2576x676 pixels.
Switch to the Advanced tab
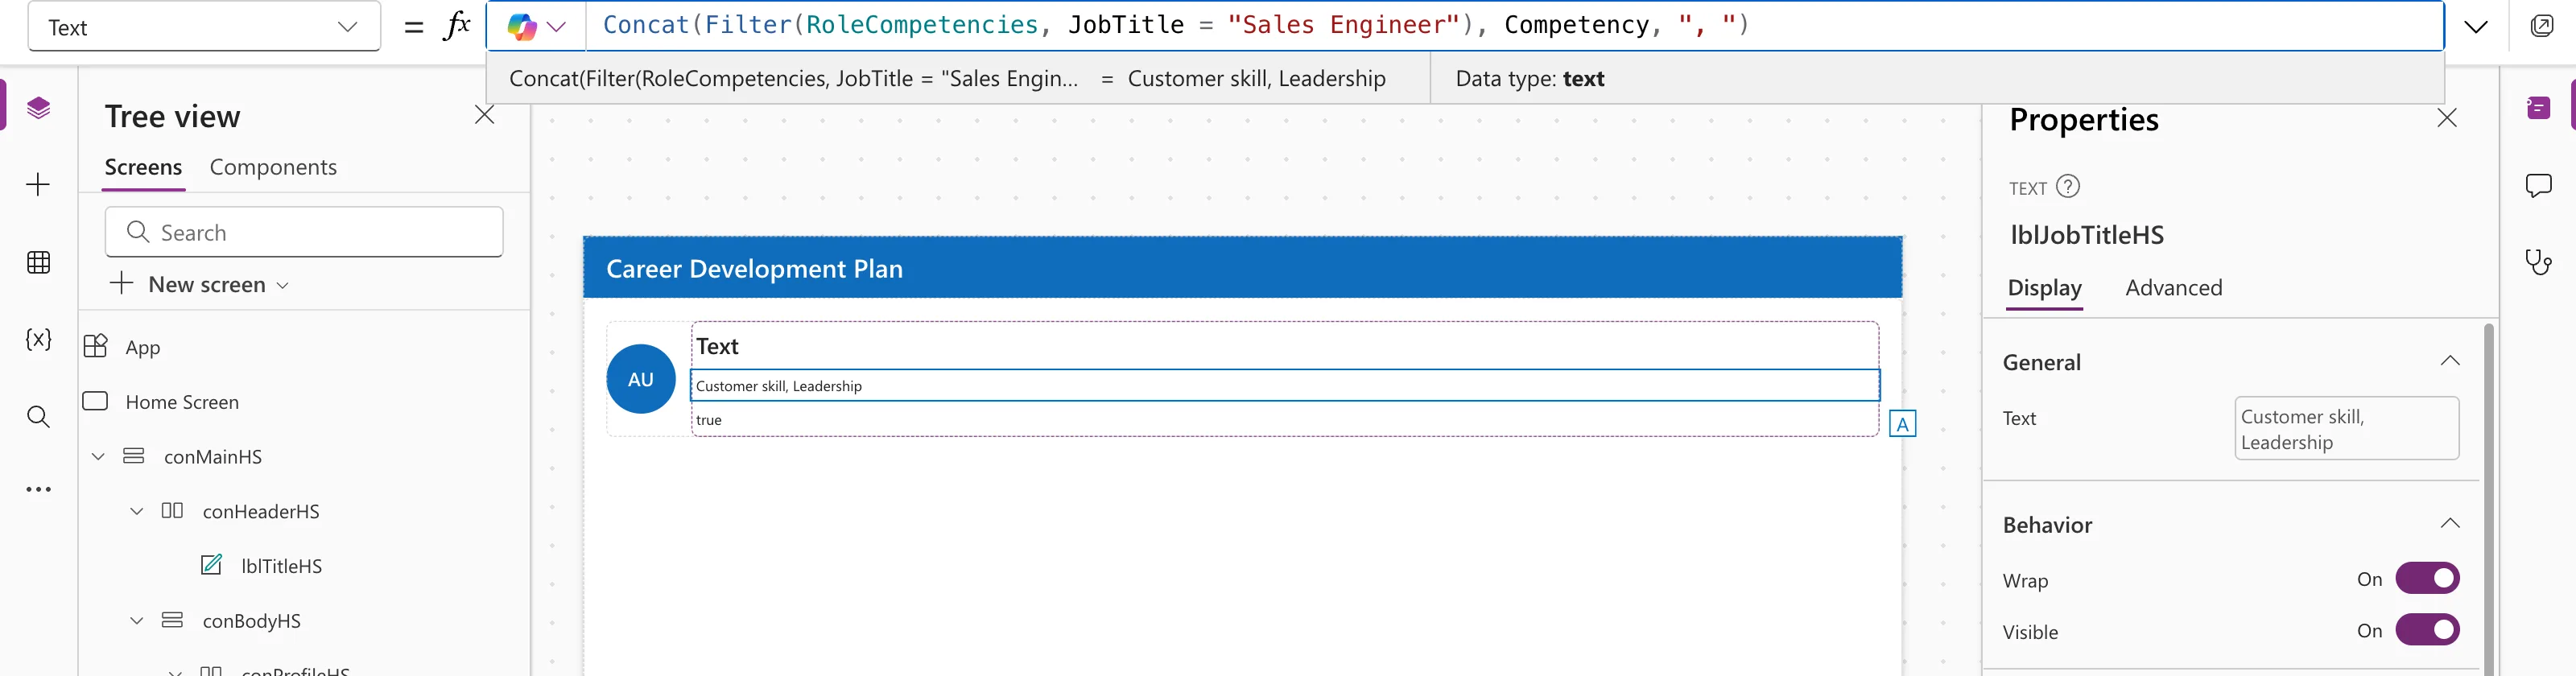pyautogui.click(x=2173, y=288)
